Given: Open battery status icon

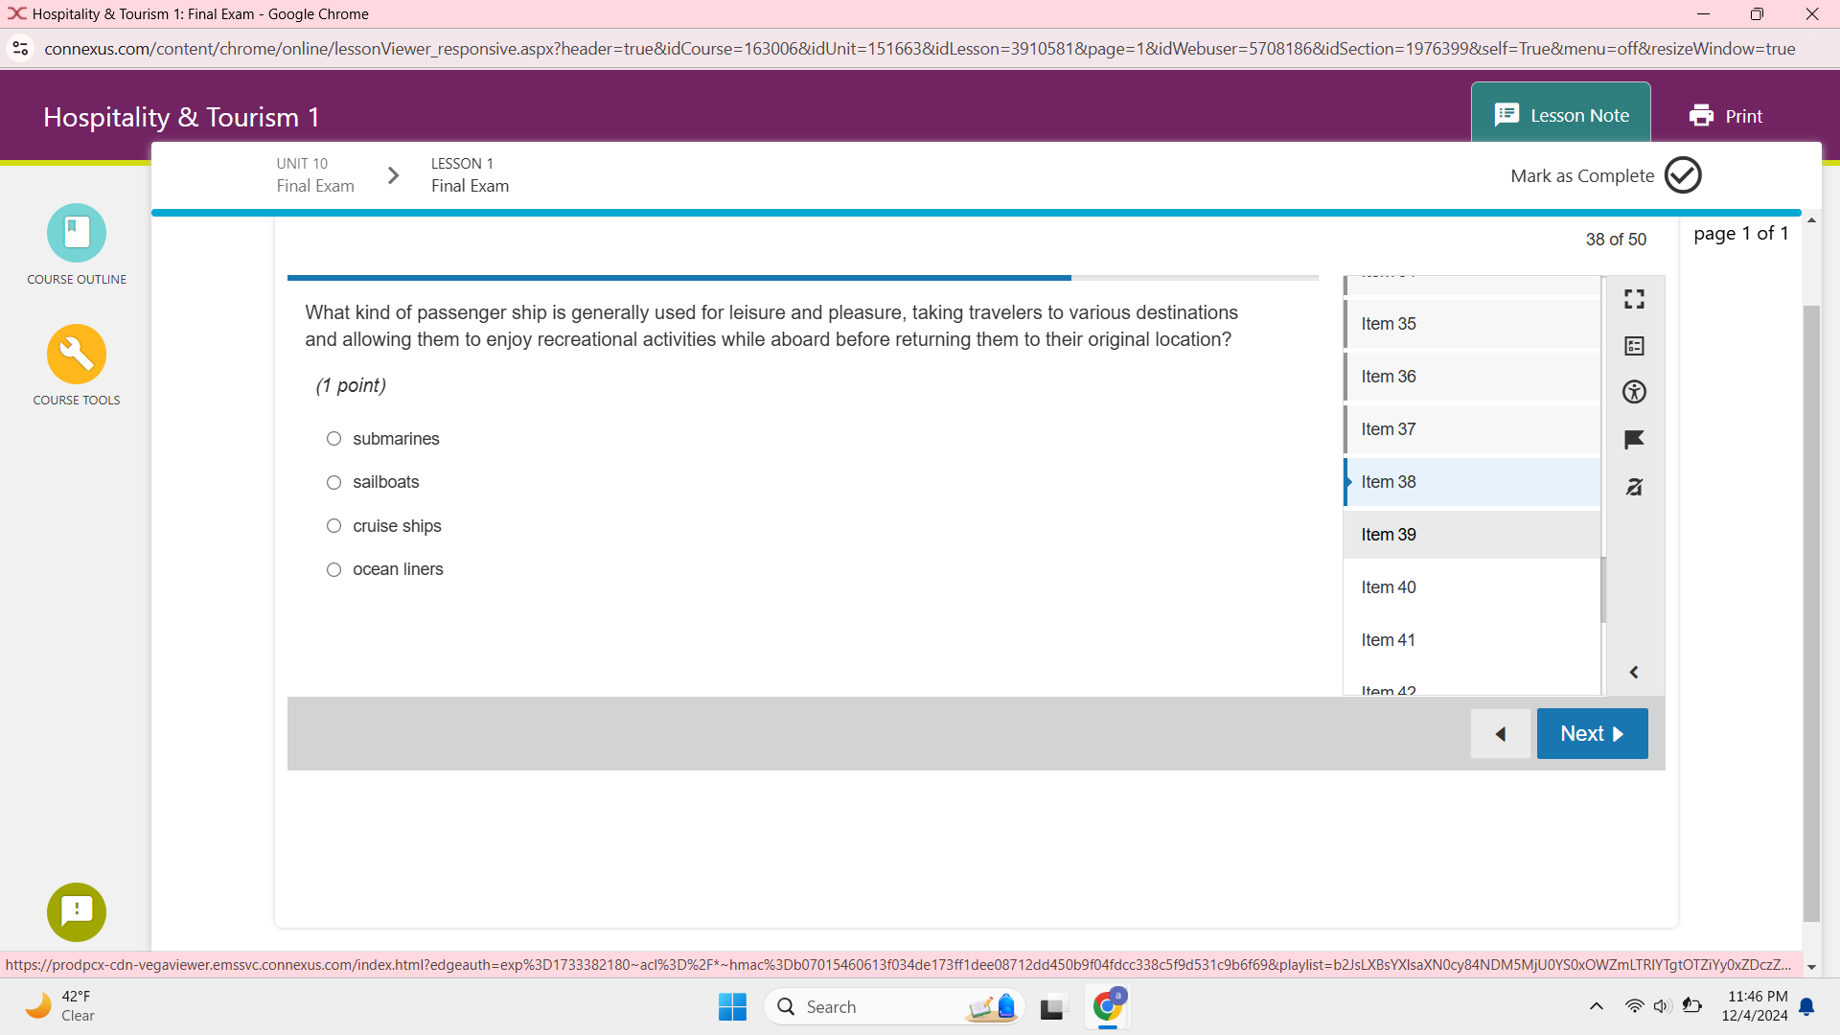Looking at the screenshot, I should click(x=1692, y=1006).
